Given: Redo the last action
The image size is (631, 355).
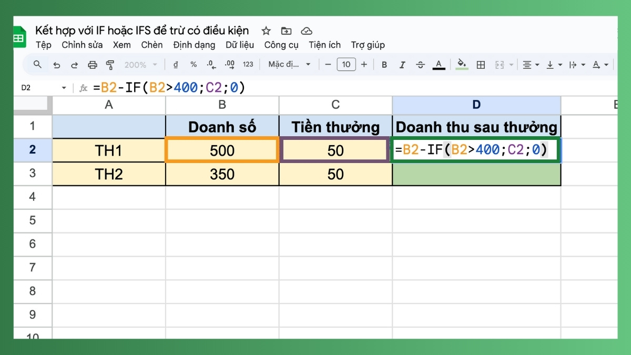Looking at the screenshot, I should click(74, 64).
